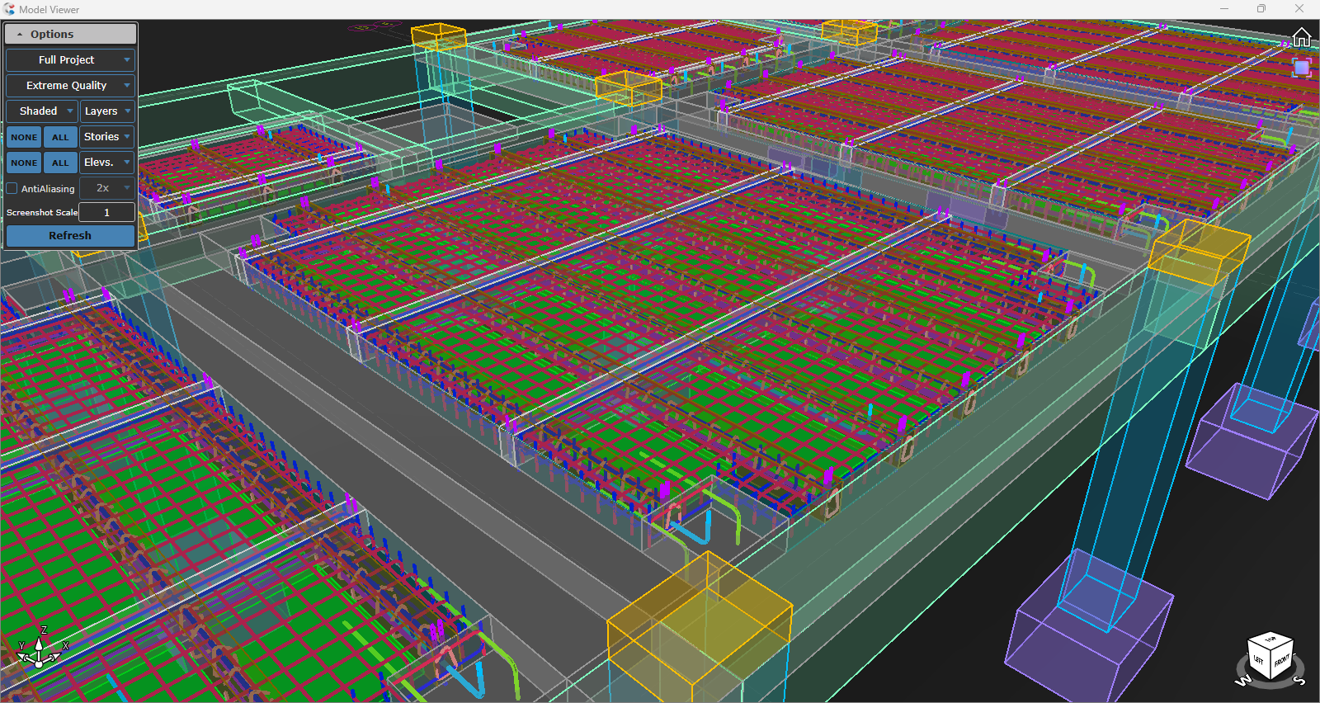Open the 2x antialiasing level dropdown
This screenshot has width=1320, height=703.
point(107,187)
